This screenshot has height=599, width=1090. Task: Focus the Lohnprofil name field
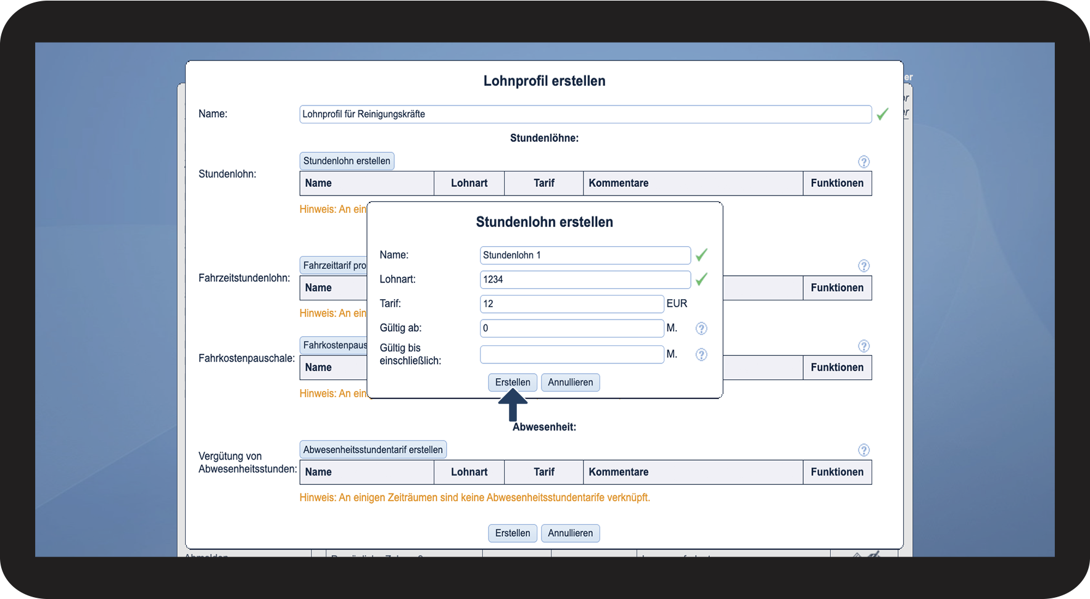585,114
